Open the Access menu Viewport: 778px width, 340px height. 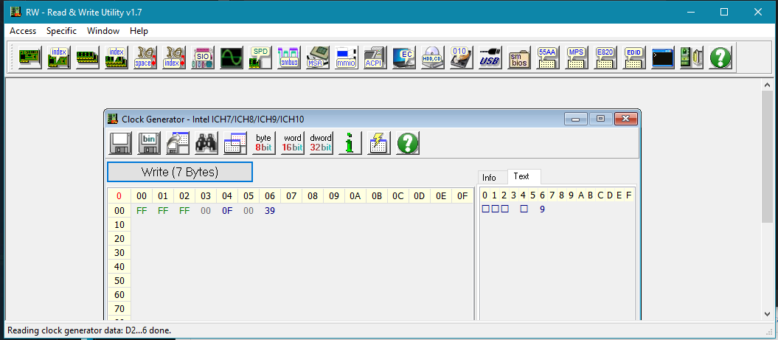[23, 31]
